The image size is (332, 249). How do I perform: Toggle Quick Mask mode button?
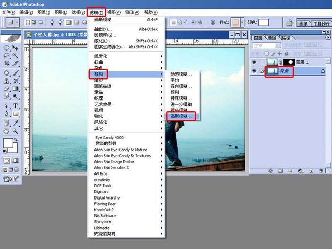[15, 161]
